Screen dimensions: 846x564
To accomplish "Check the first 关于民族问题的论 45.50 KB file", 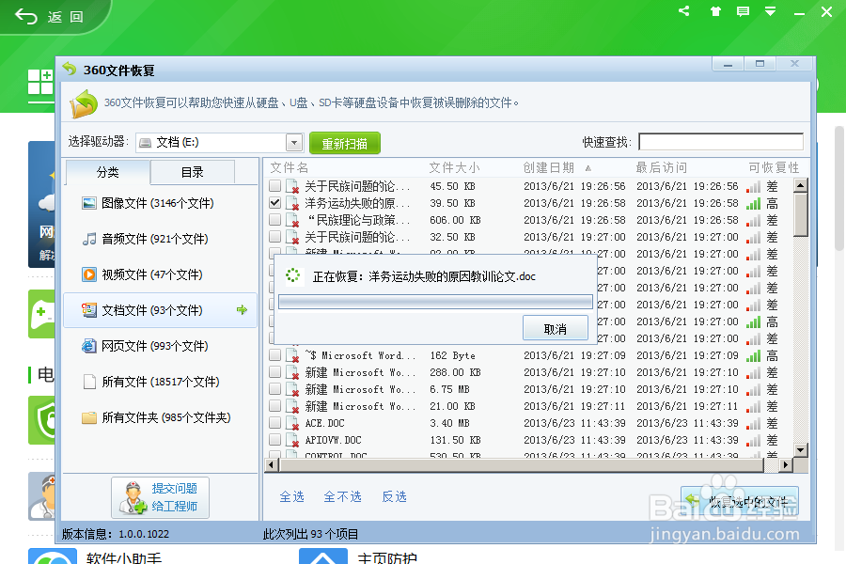I will click(x=274, y=186).
